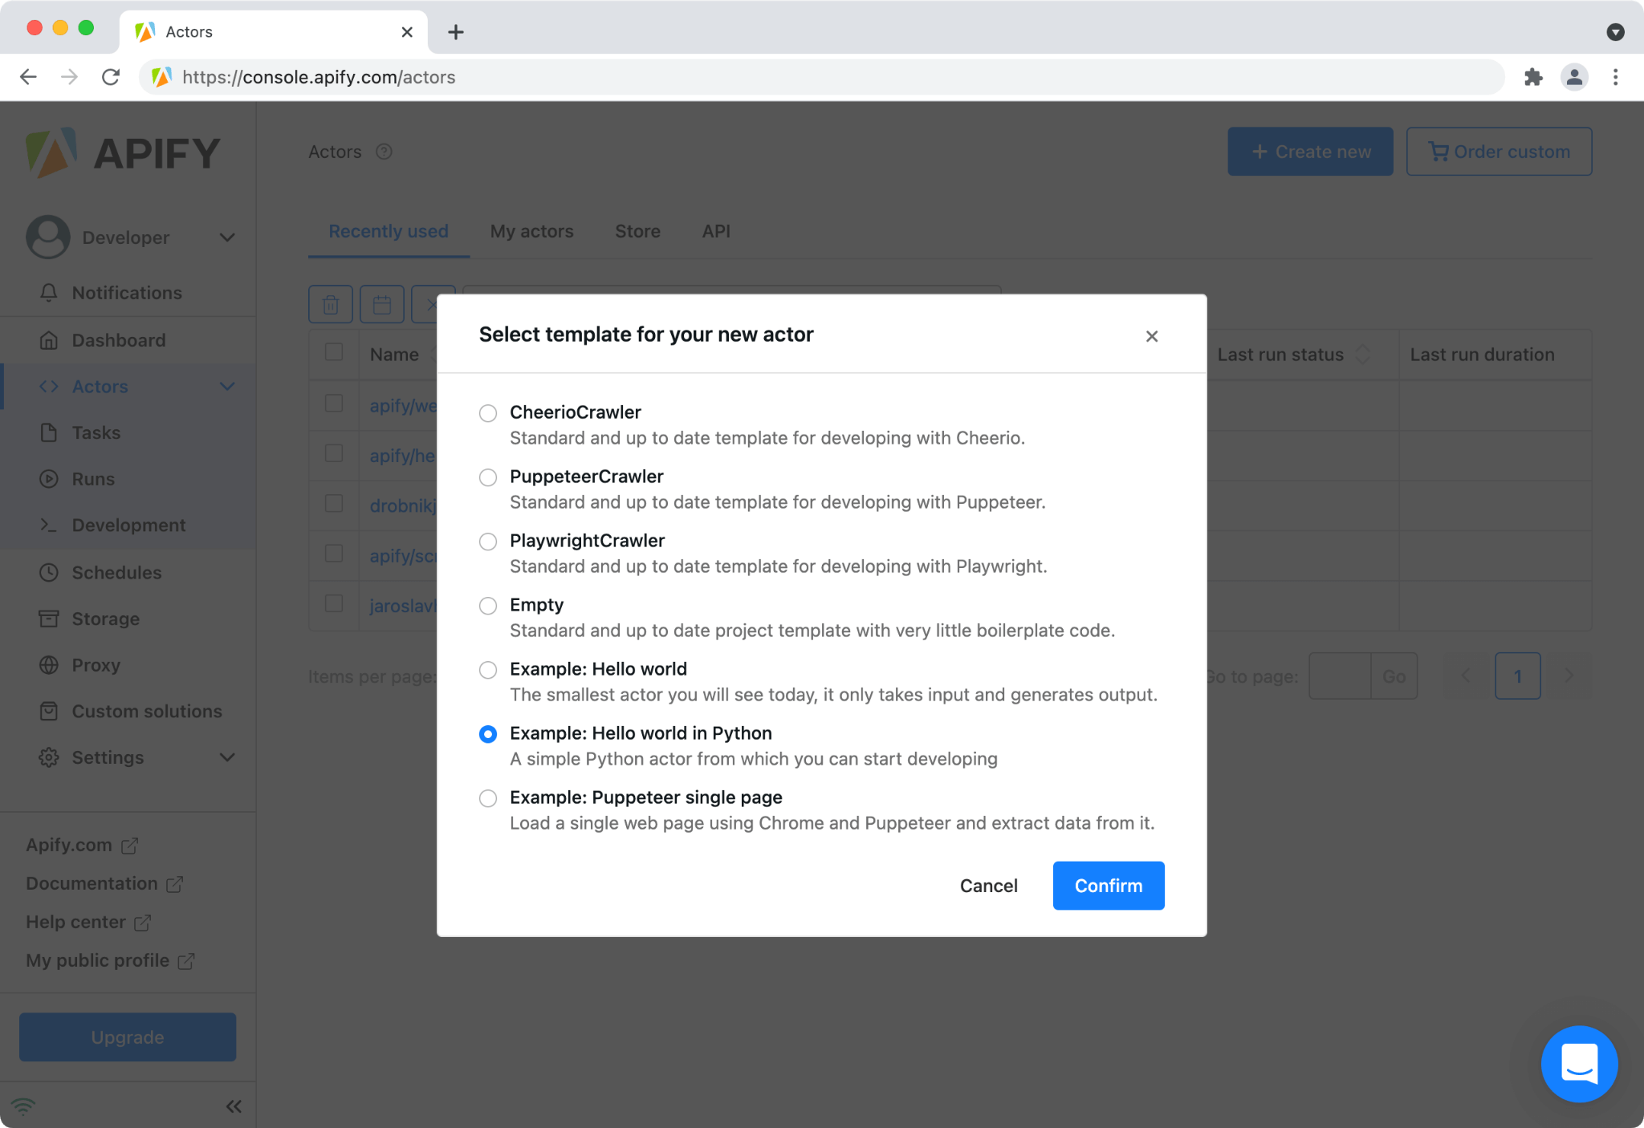This screenshot has width=1644, height=1128.
Task: Select Example: Hello world in Python radio
Action: (x=488, y=734)
